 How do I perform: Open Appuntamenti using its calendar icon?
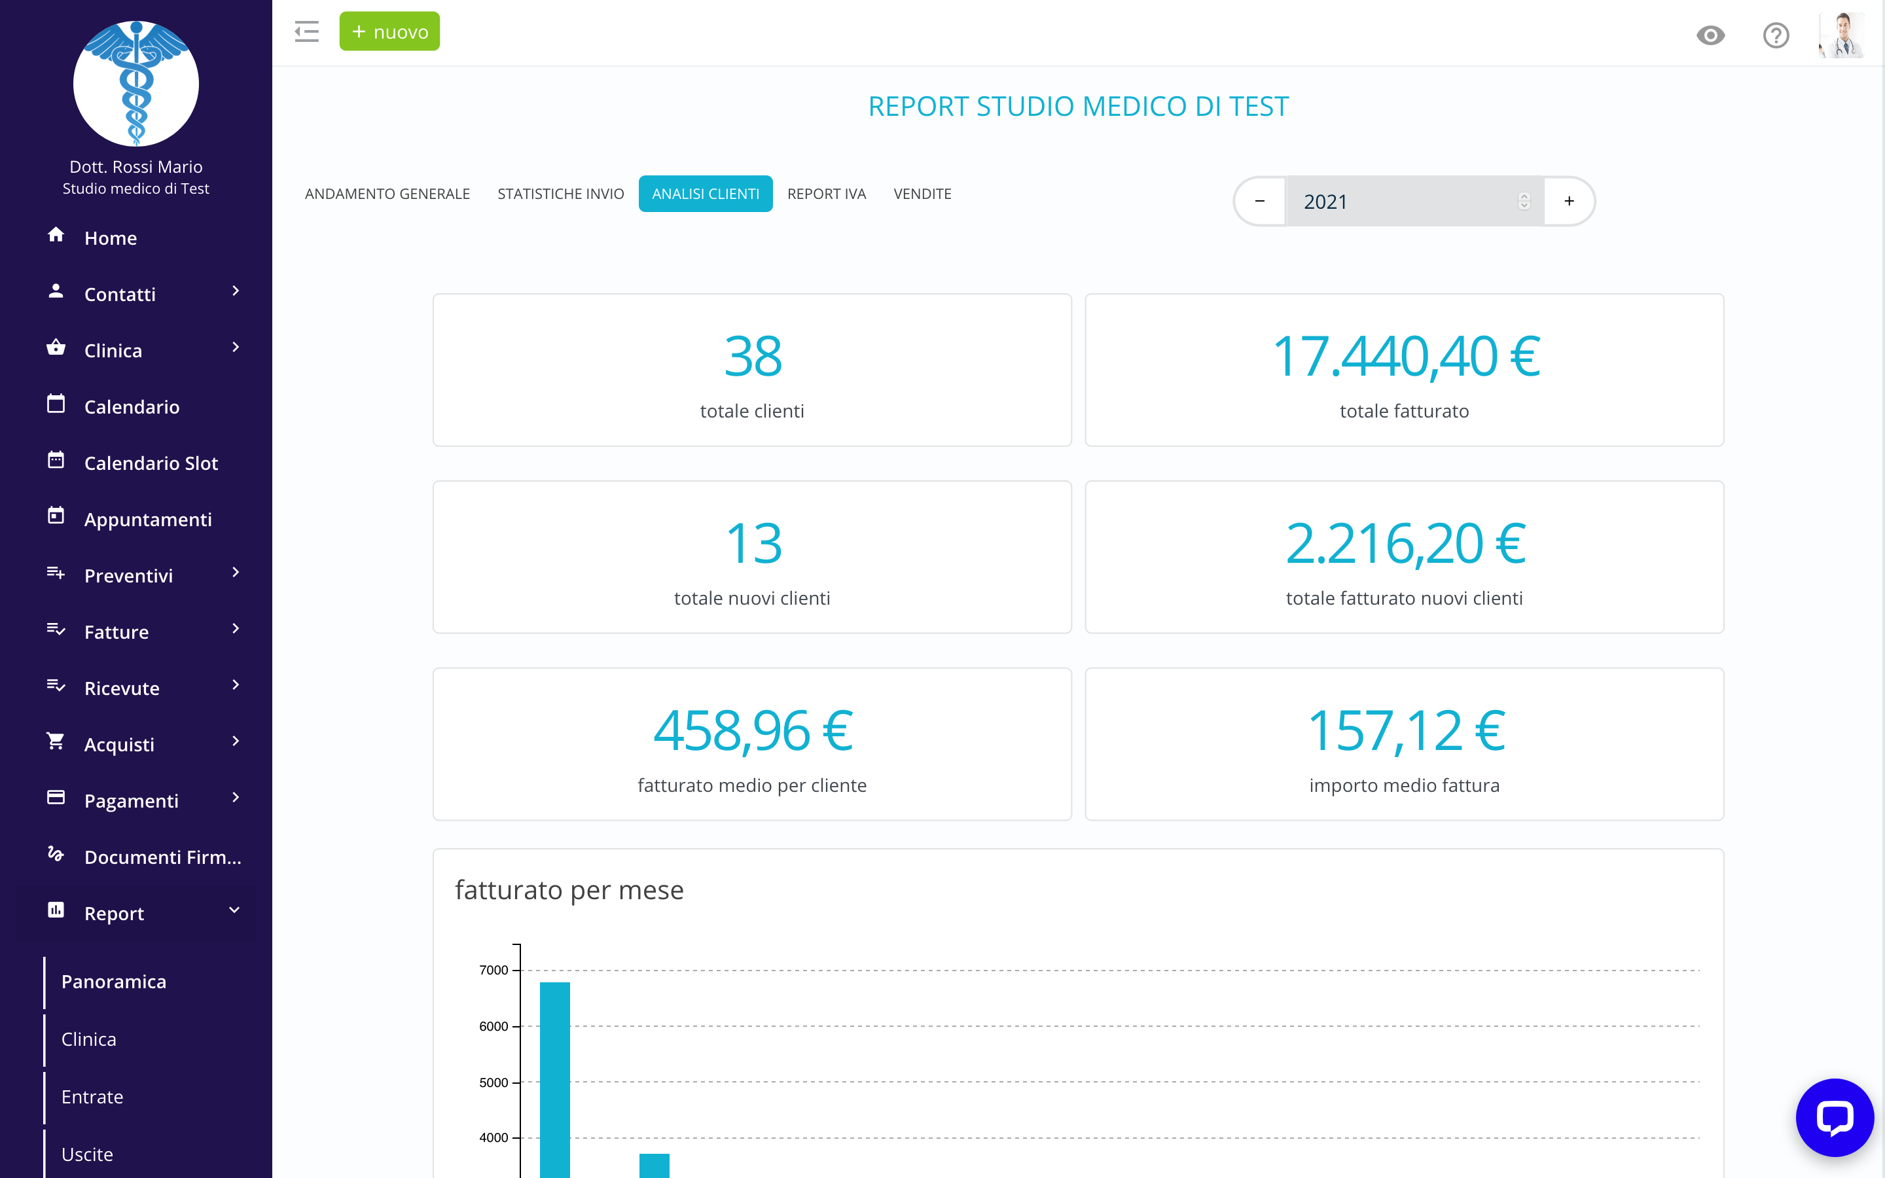[55, 516]
